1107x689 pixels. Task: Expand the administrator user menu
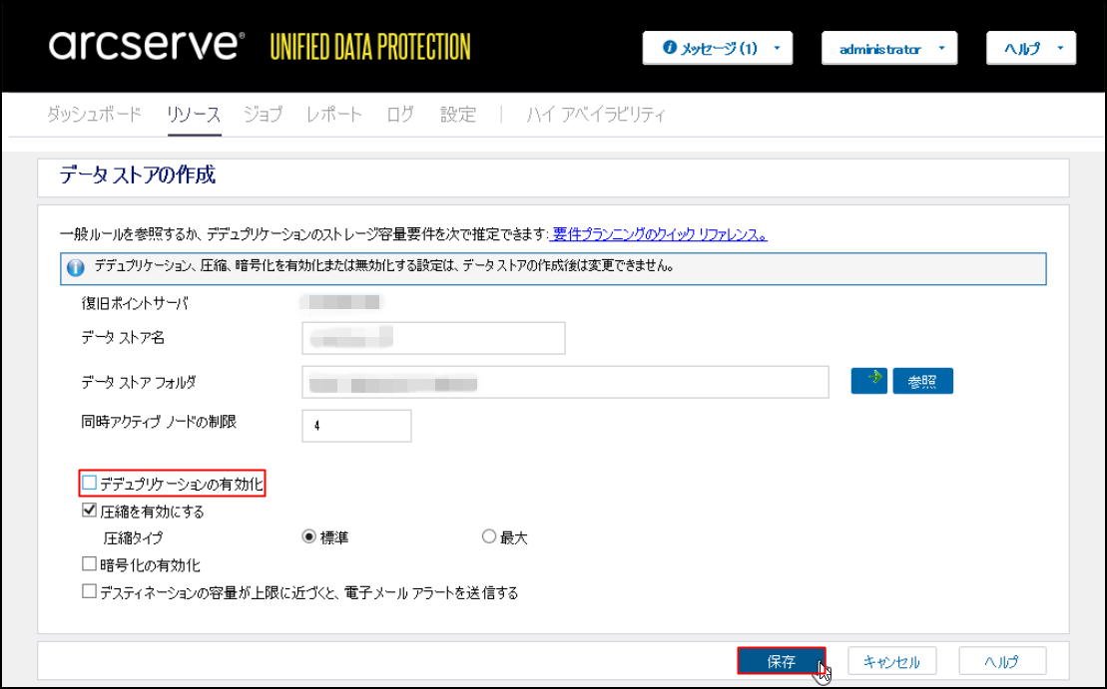click(888, 48)
